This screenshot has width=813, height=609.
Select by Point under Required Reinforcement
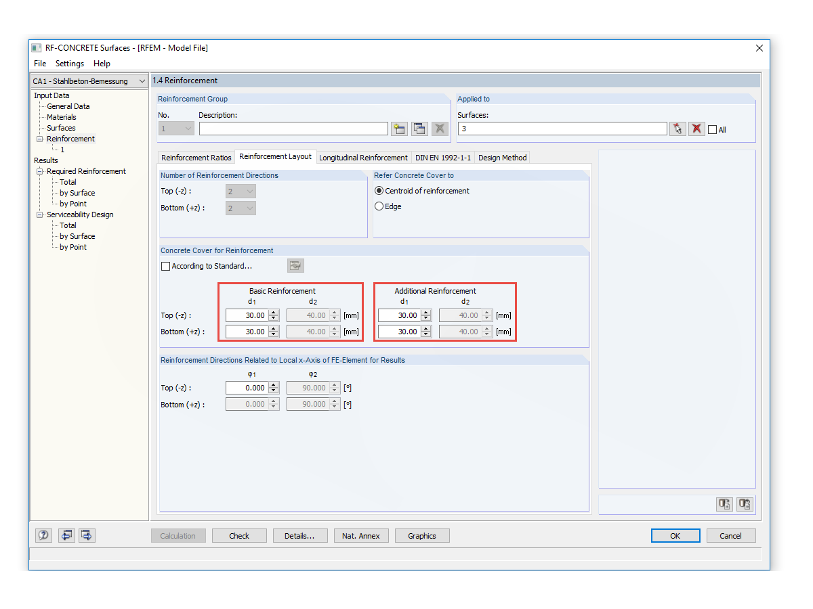tap(73, 204)
